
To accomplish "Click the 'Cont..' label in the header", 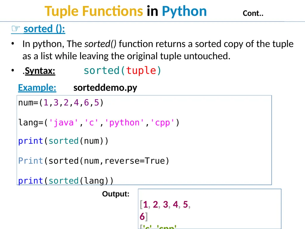I will pyautogui.click(x=253, y=13).
